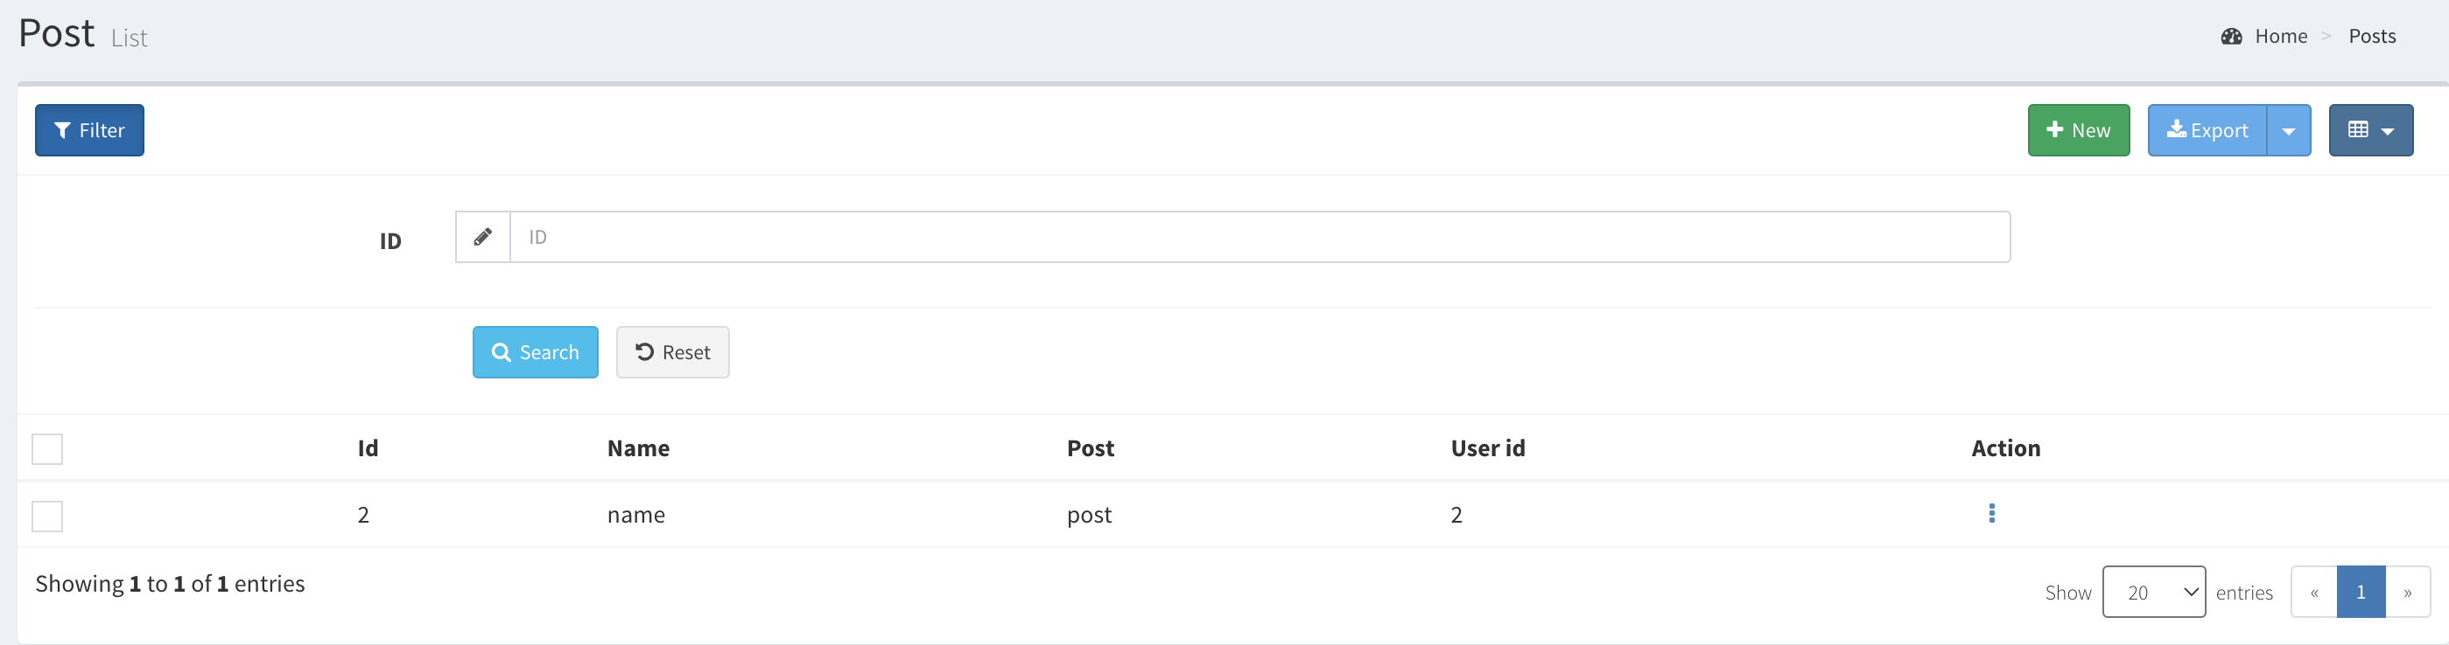Click the User id column header

coord(1487,448)
